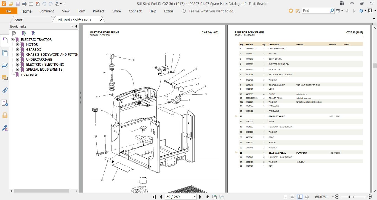Screen dimensions: 377x200
Task: Click the bookmarks panel horizontal scrollbar
Action: (41, 191)
